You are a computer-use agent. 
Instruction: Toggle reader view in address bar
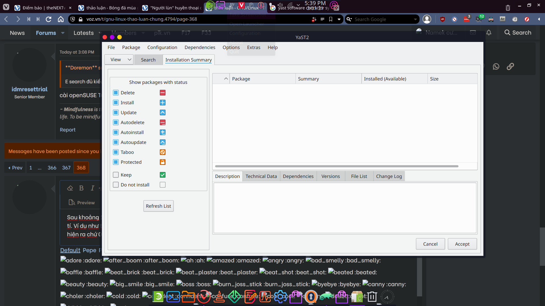[322, 19]
